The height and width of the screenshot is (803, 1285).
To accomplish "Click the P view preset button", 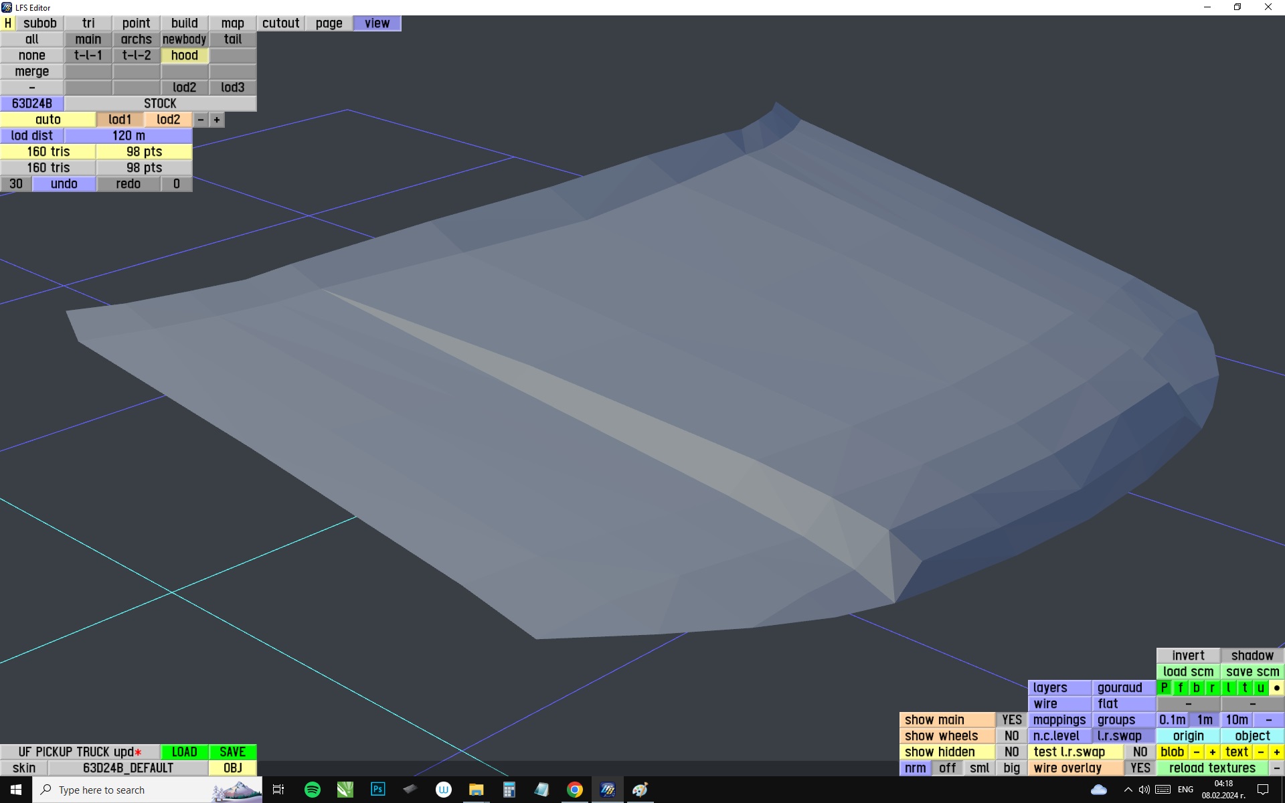I will (x=1165, y=688).
